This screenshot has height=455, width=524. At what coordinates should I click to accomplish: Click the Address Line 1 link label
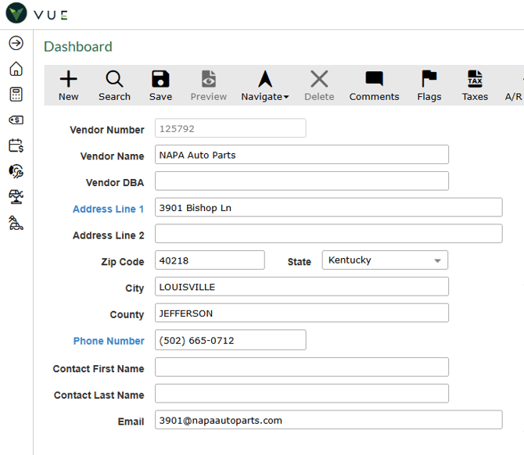pyautogui.click(x=108, y=209)
